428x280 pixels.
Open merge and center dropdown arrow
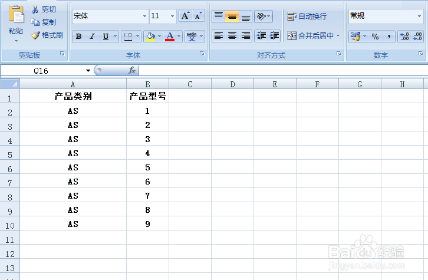(x=338, y=36)
